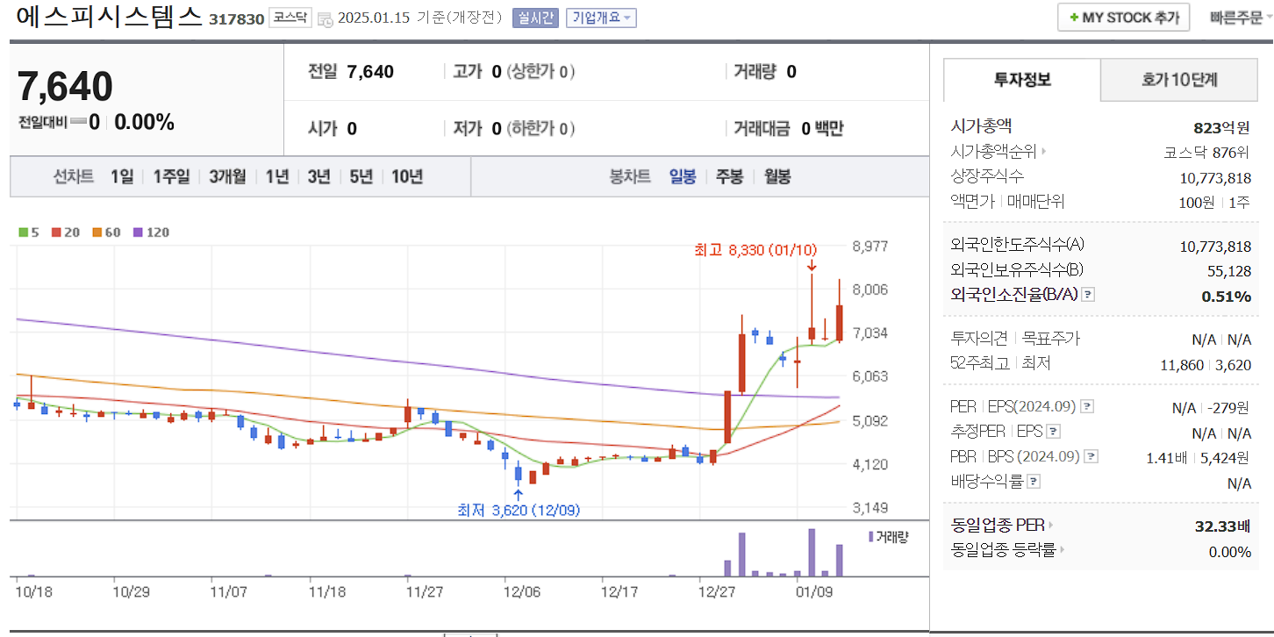Click the 추정PER EPS help icon
The height and width of the screenshot is (637, 1274).
click(x=1053, y=431)
